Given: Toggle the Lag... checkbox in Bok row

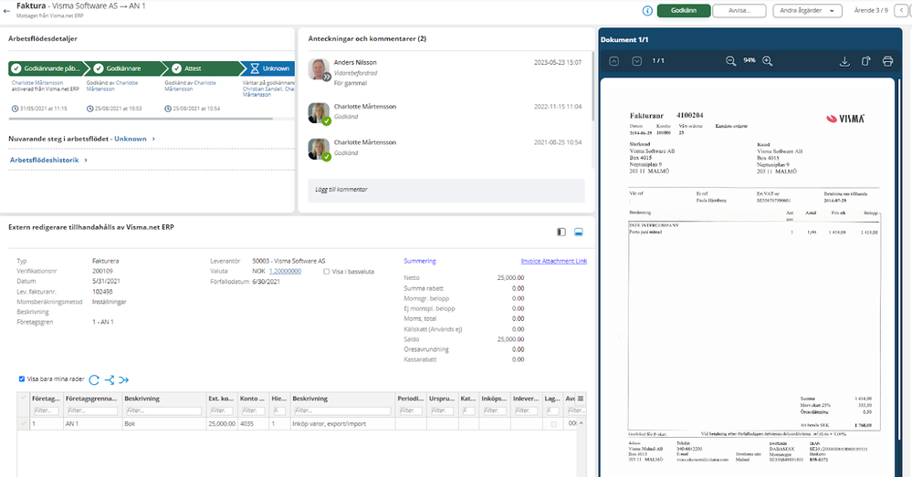Looking at the screenshot, I should click(554, 424).
